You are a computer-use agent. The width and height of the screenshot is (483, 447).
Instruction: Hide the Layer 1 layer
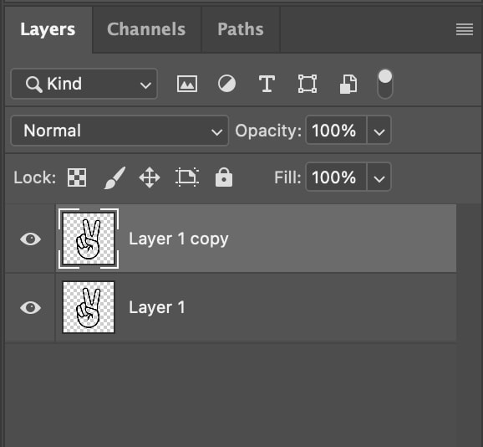coord(30,307)
